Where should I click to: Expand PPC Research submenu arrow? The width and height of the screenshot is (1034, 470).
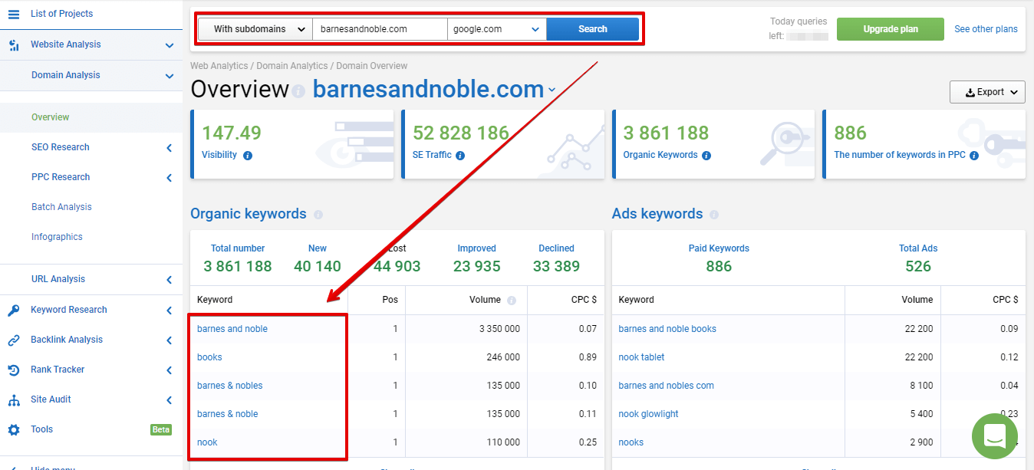170,178
